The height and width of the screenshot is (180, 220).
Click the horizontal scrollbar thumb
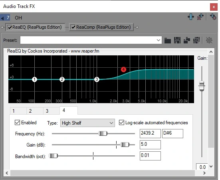click(x=103, y=173)
